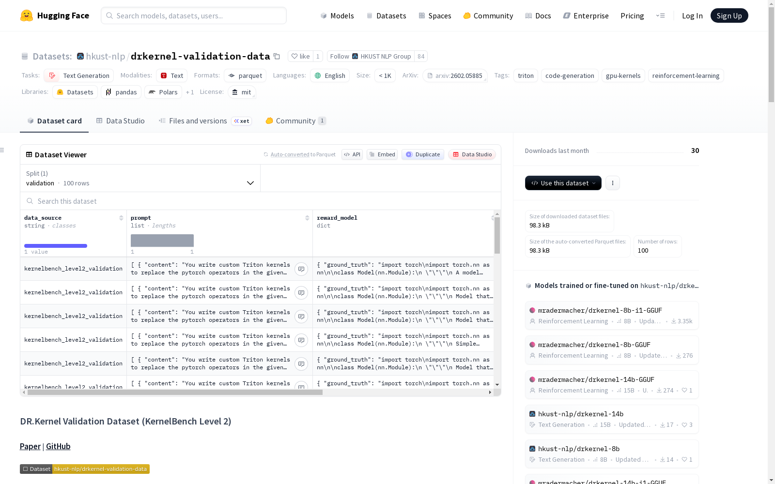Open the GitHub link
Screen dimensions: 775x484
[58, 446]
